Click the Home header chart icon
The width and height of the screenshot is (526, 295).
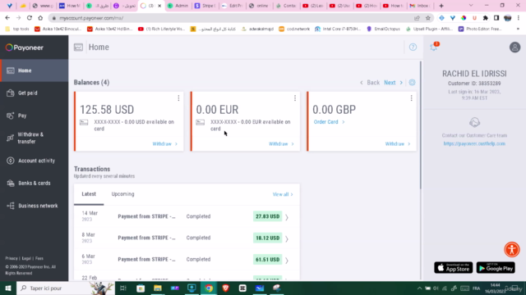coord(78,48)
